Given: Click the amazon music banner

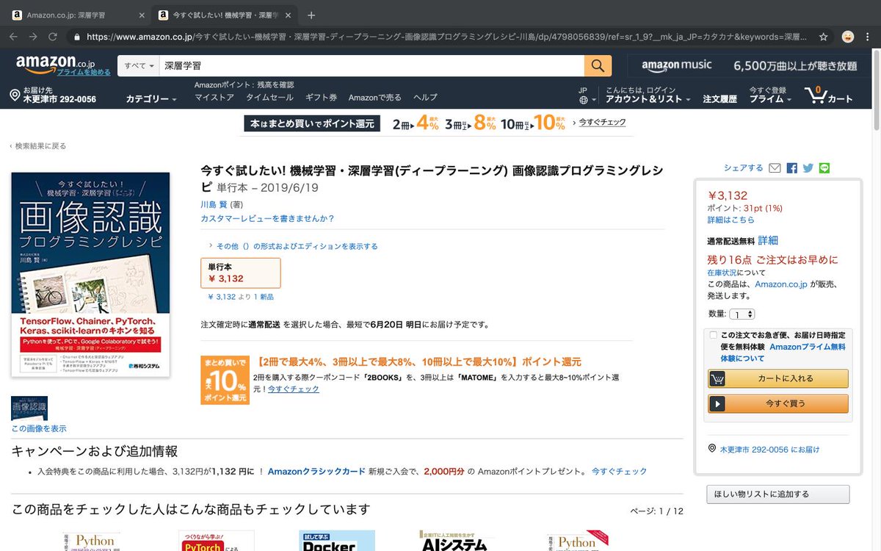Looking at the screenshot, I should point(748,65).
